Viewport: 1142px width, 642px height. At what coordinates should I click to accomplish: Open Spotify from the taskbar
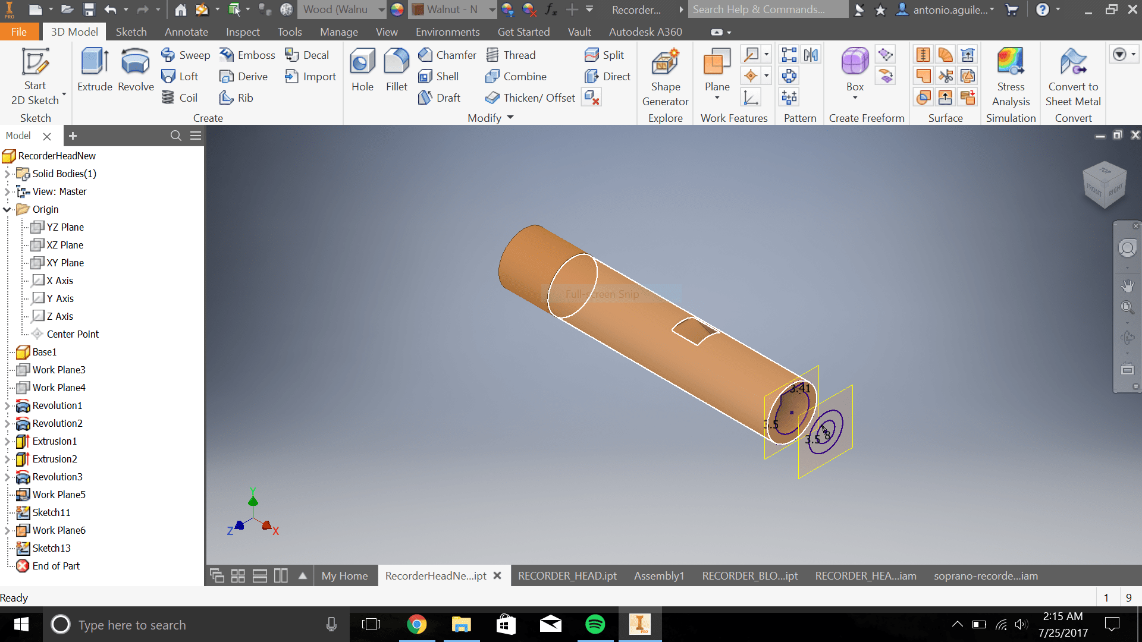point(595,624)
